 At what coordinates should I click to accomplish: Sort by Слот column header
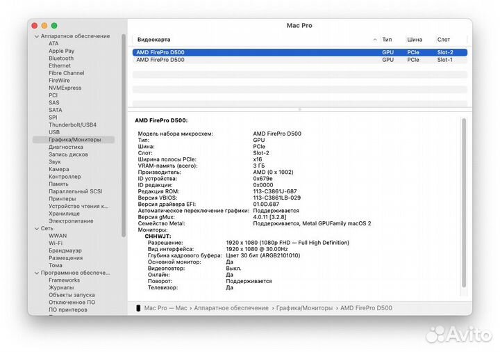pos(444,40)
